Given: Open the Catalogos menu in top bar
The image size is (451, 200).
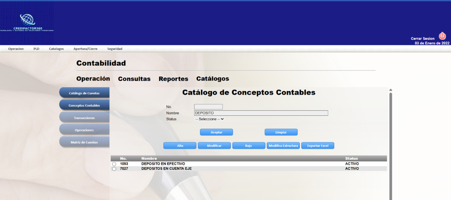Looking at the screenshot, I should [56, 49].
